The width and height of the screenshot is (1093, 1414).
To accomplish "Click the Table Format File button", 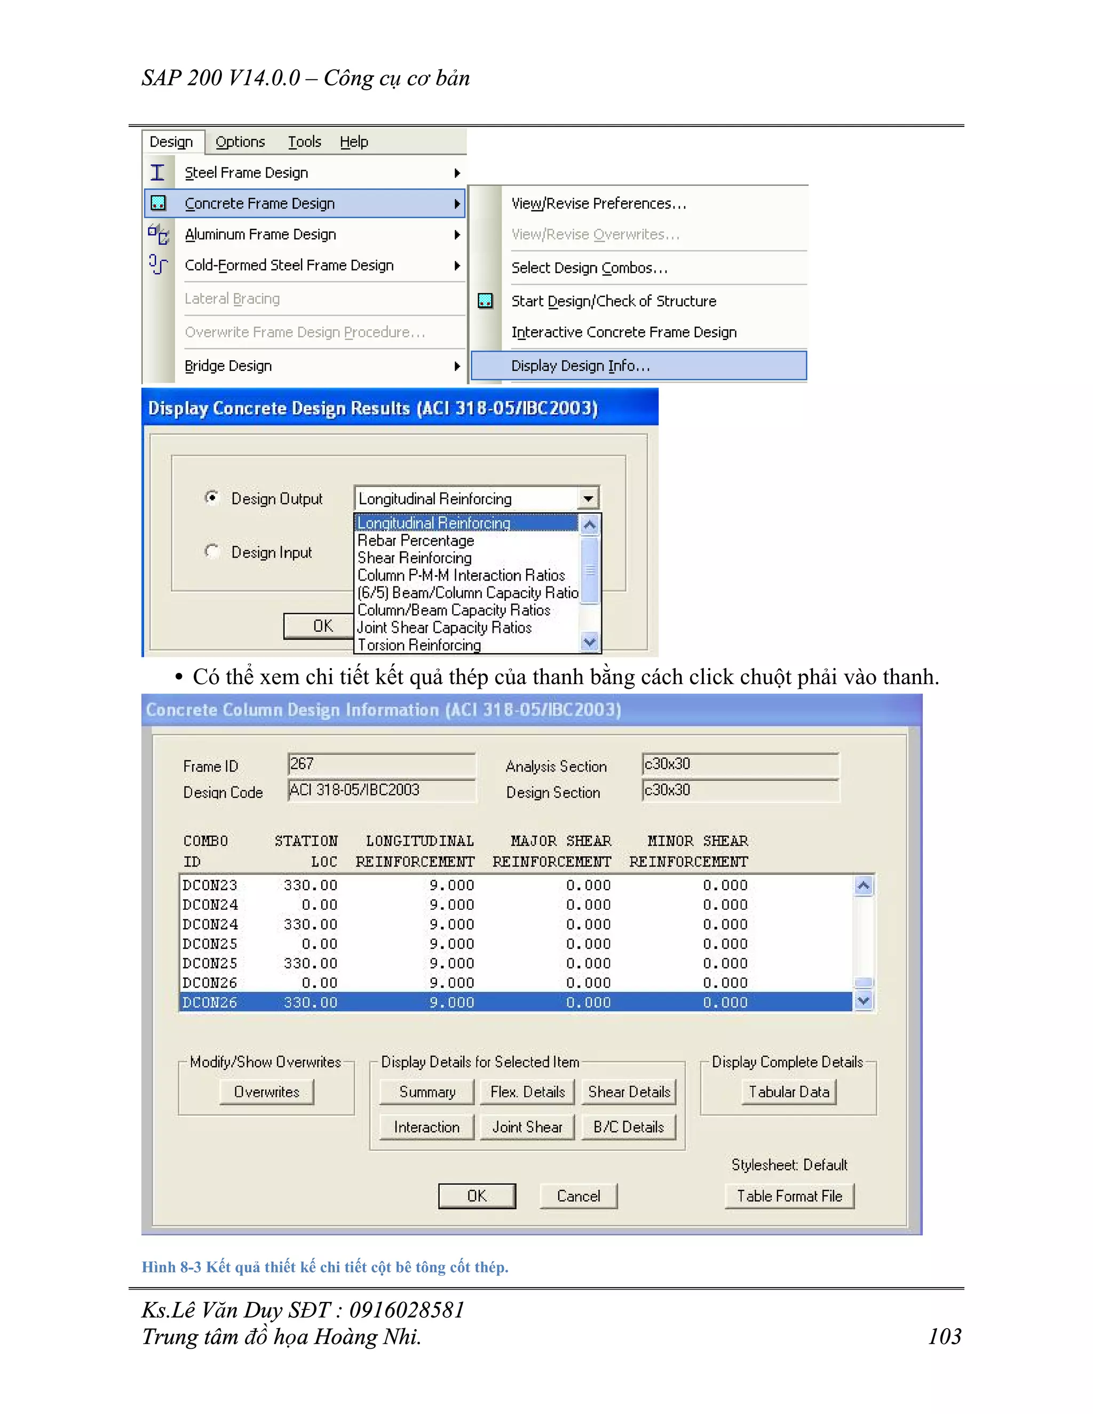I will 790,1196.
